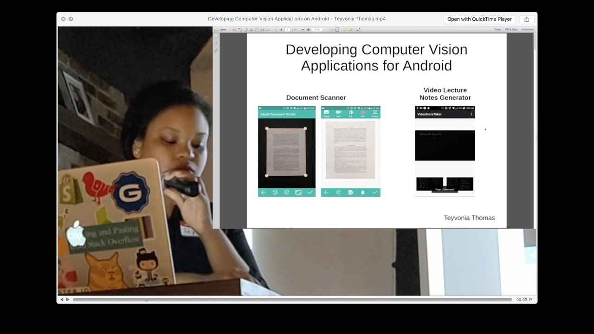Click the Adjust Document Border phone screenshot

pyautogui.click(x=287, y=151)
